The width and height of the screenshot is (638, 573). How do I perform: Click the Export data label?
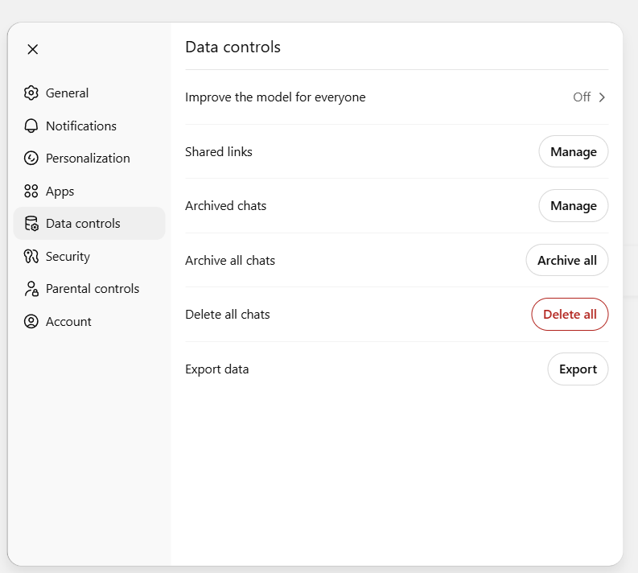coord(217,369)
